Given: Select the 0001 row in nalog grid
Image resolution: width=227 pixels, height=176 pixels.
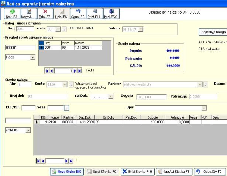Looking at the screenshot, I should pyautogui.click(x=49, y=47).
